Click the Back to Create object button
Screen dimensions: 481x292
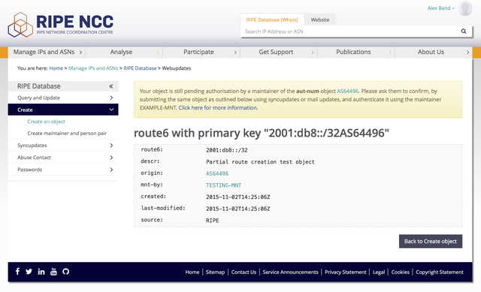[431, 242]
